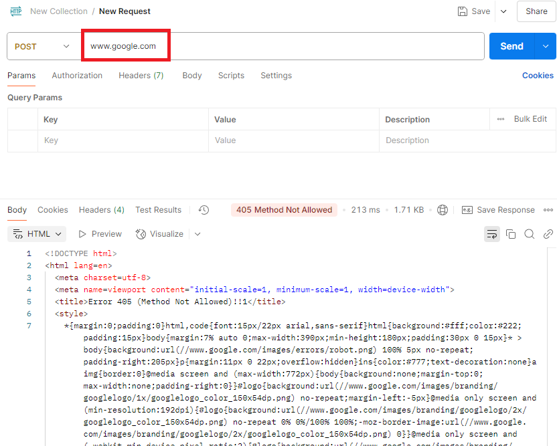557x446 pixels.
Task: Click the HTTP request type icon
Action: click(16, 11)
